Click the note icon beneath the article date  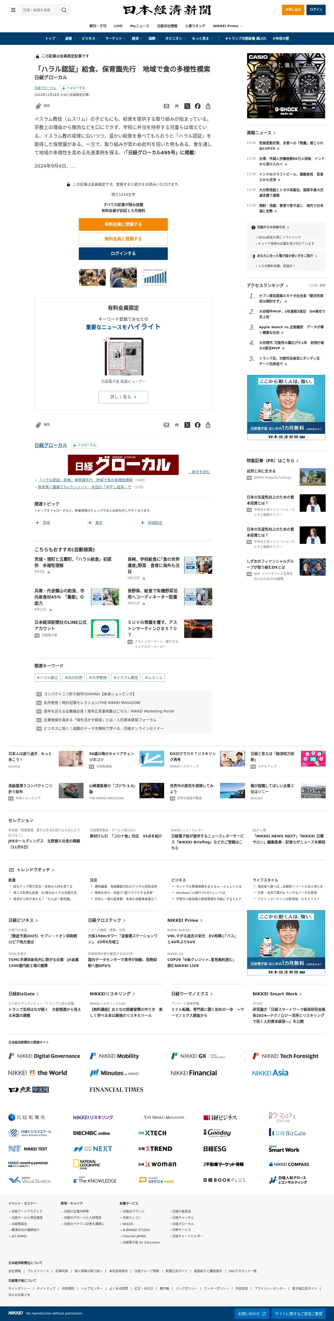(176, 106)
